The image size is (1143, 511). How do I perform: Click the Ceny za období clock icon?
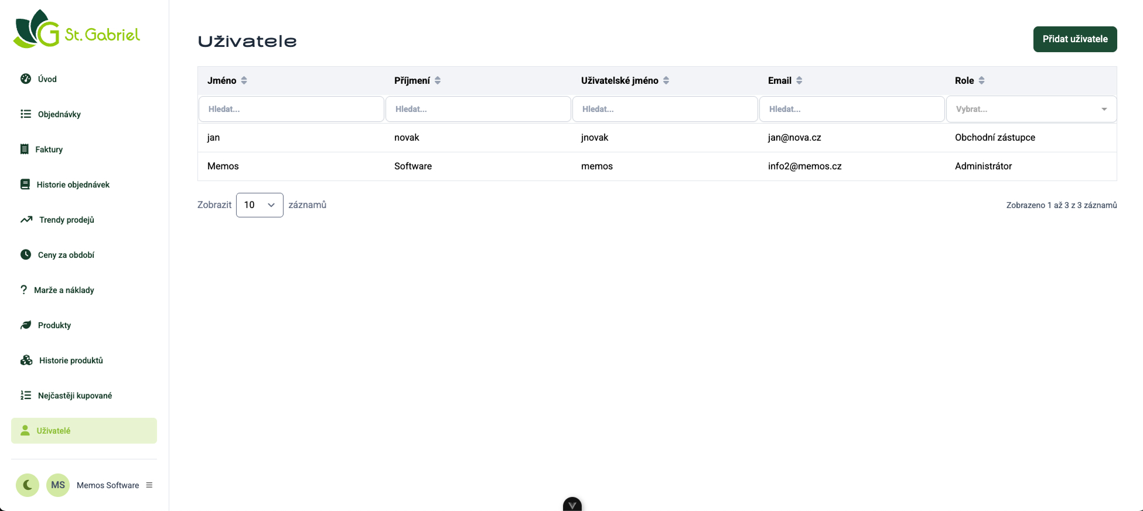[26, 255]
